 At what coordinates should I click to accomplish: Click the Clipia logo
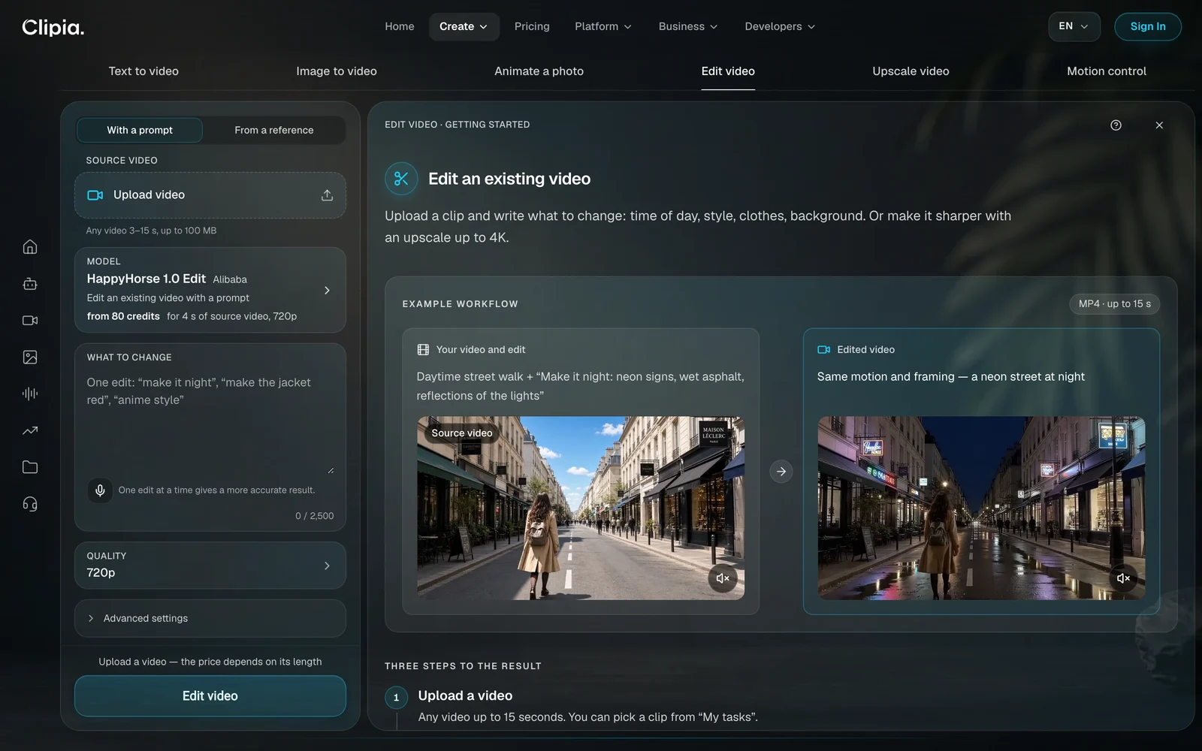[x=53, y=27]
